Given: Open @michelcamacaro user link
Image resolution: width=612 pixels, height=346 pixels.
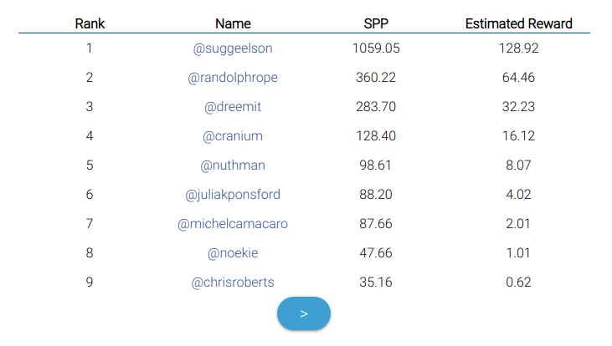Looking at the screenshot, I should coord(233,224).
